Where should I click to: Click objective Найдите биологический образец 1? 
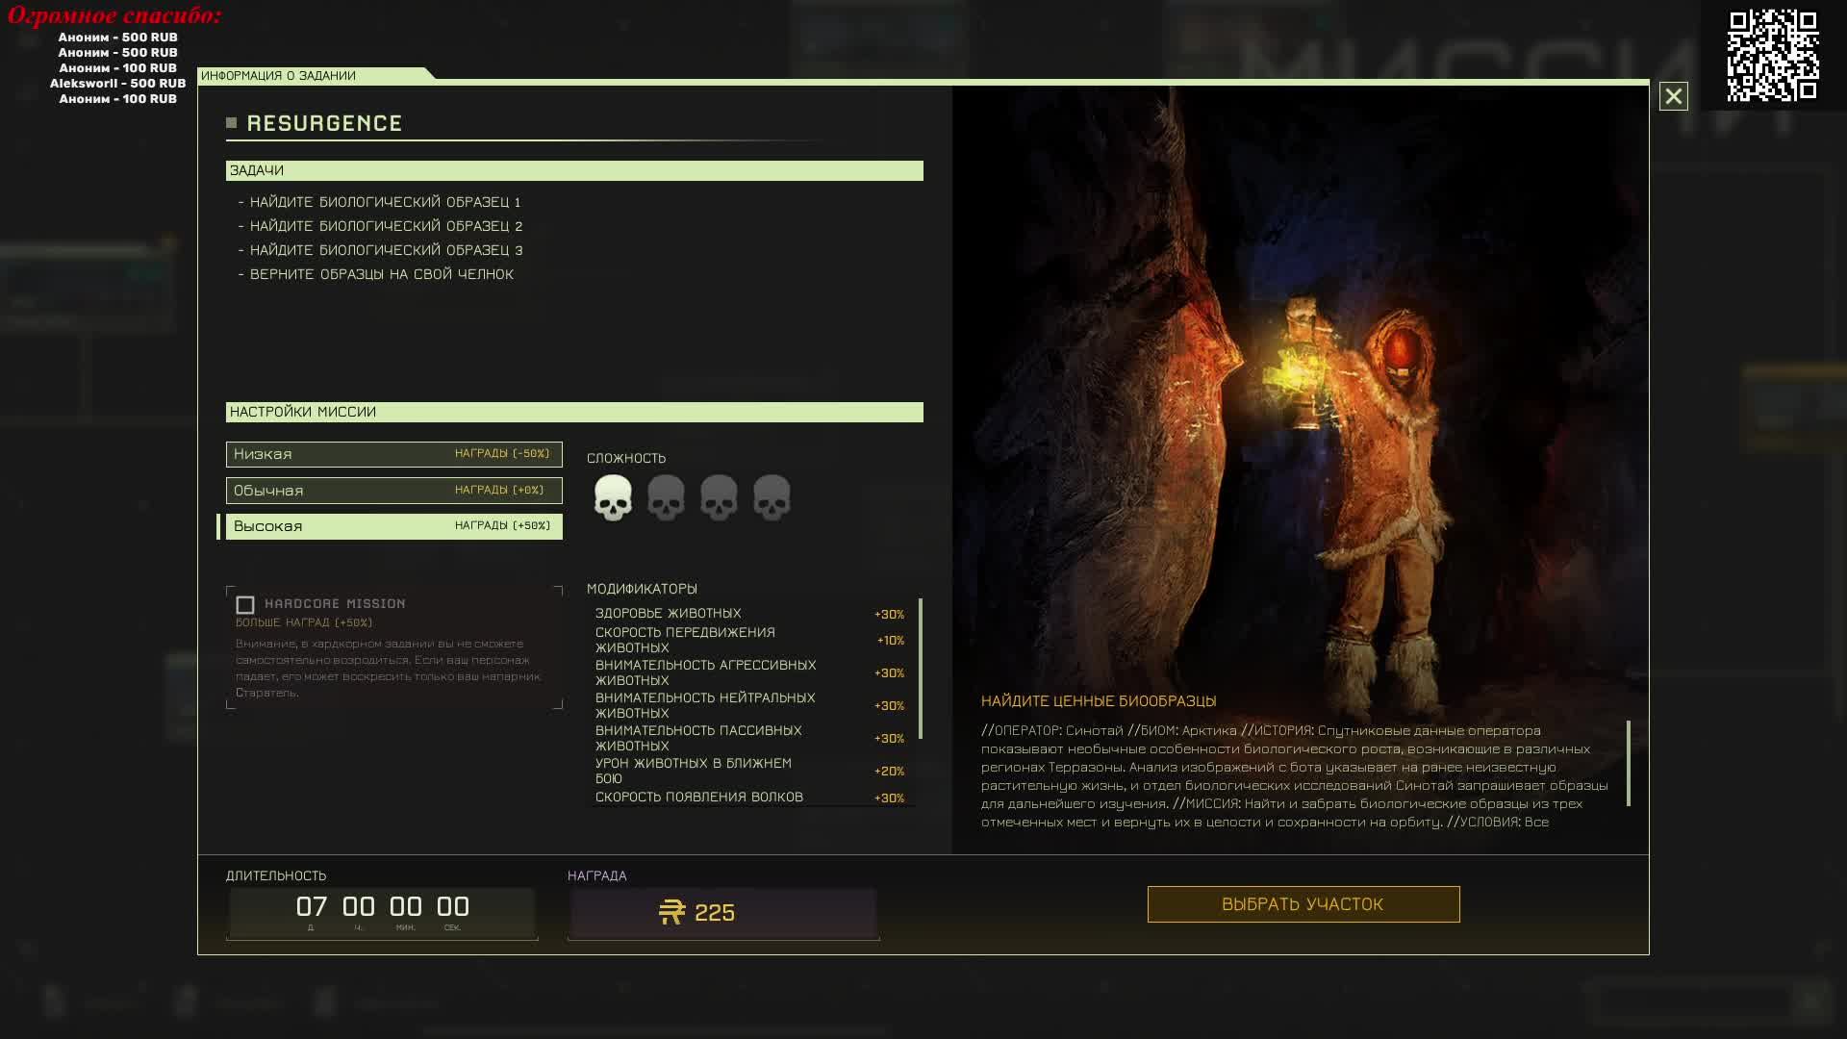(x=385, y=202)
